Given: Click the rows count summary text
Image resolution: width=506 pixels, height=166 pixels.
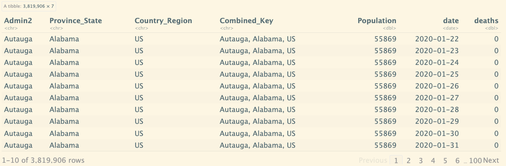Looking at the screenshot, I should (x=43, y=160).
